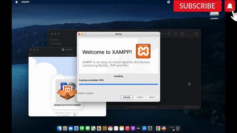237x133 pixels.
Task: Click the installation progress bar
Action: (x=118, y=84)
